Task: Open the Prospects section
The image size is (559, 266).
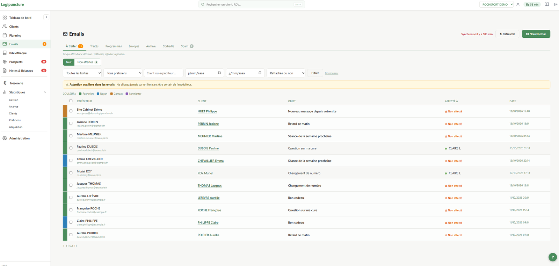Action: coord(16,62)
